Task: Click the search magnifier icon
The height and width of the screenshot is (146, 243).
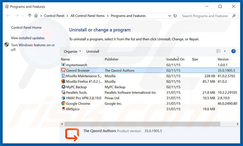Action: (x=234, y=16)
